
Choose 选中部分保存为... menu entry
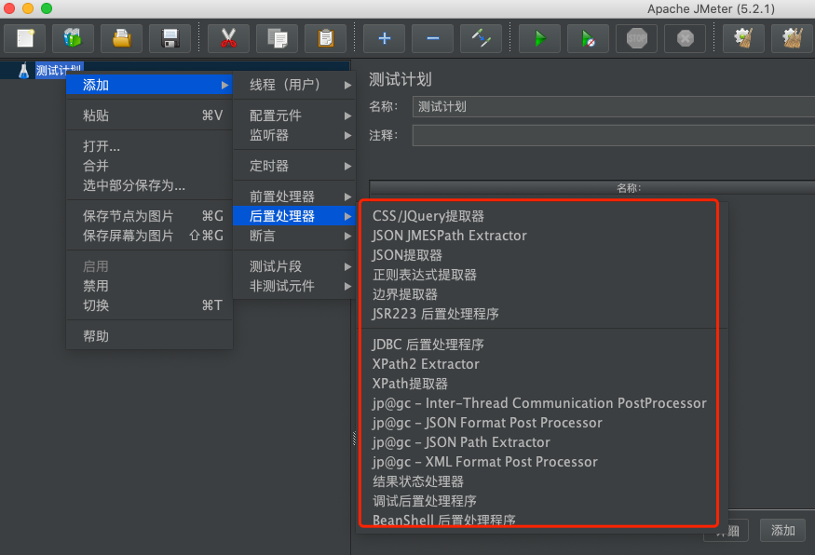[x=150, y=185]
